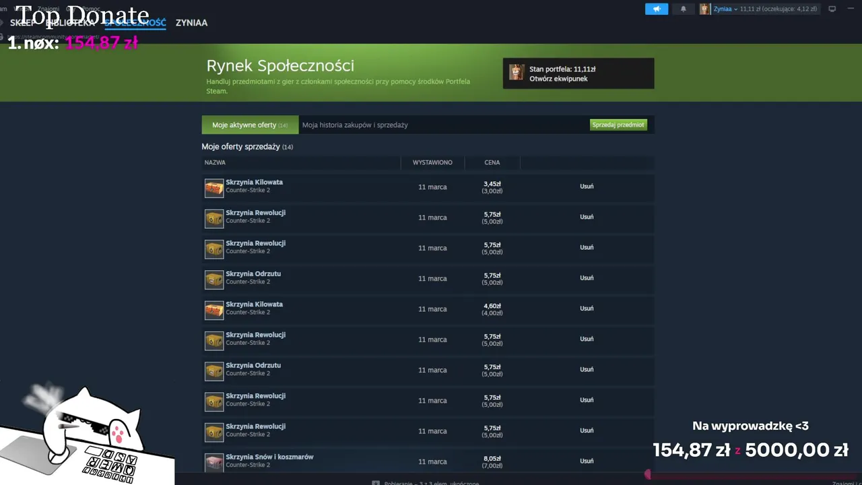The height and width of the screenshot is (485, 862).
Task: Open the announcements megaphone button
Action: [656, 9]
